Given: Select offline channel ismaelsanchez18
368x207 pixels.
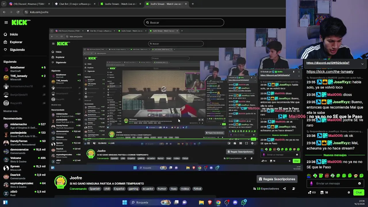Looking at the screenshot, I should tap(24, 86).
